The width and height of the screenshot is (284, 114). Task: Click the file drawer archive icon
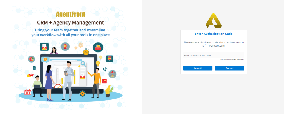[98, 47]
